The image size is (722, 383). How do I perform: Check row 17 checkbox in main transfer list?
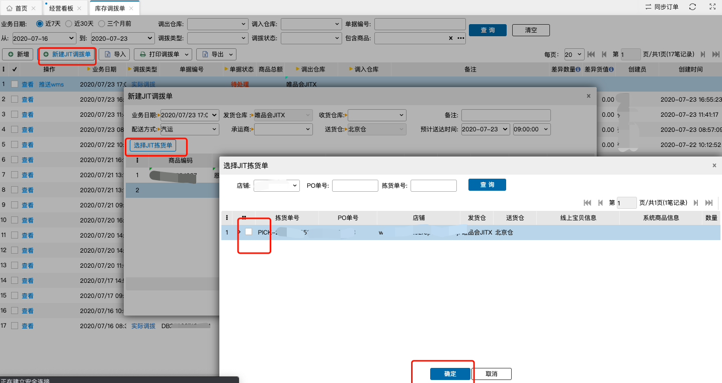tap(15, 326)
